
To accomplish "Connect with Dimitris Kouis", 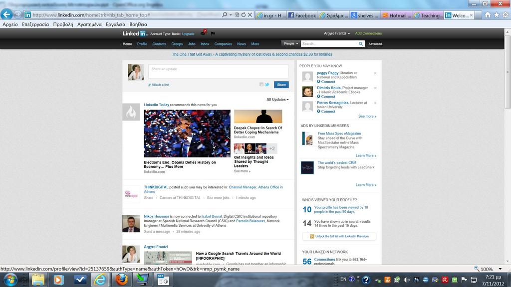I will click(x=326, y=97).
